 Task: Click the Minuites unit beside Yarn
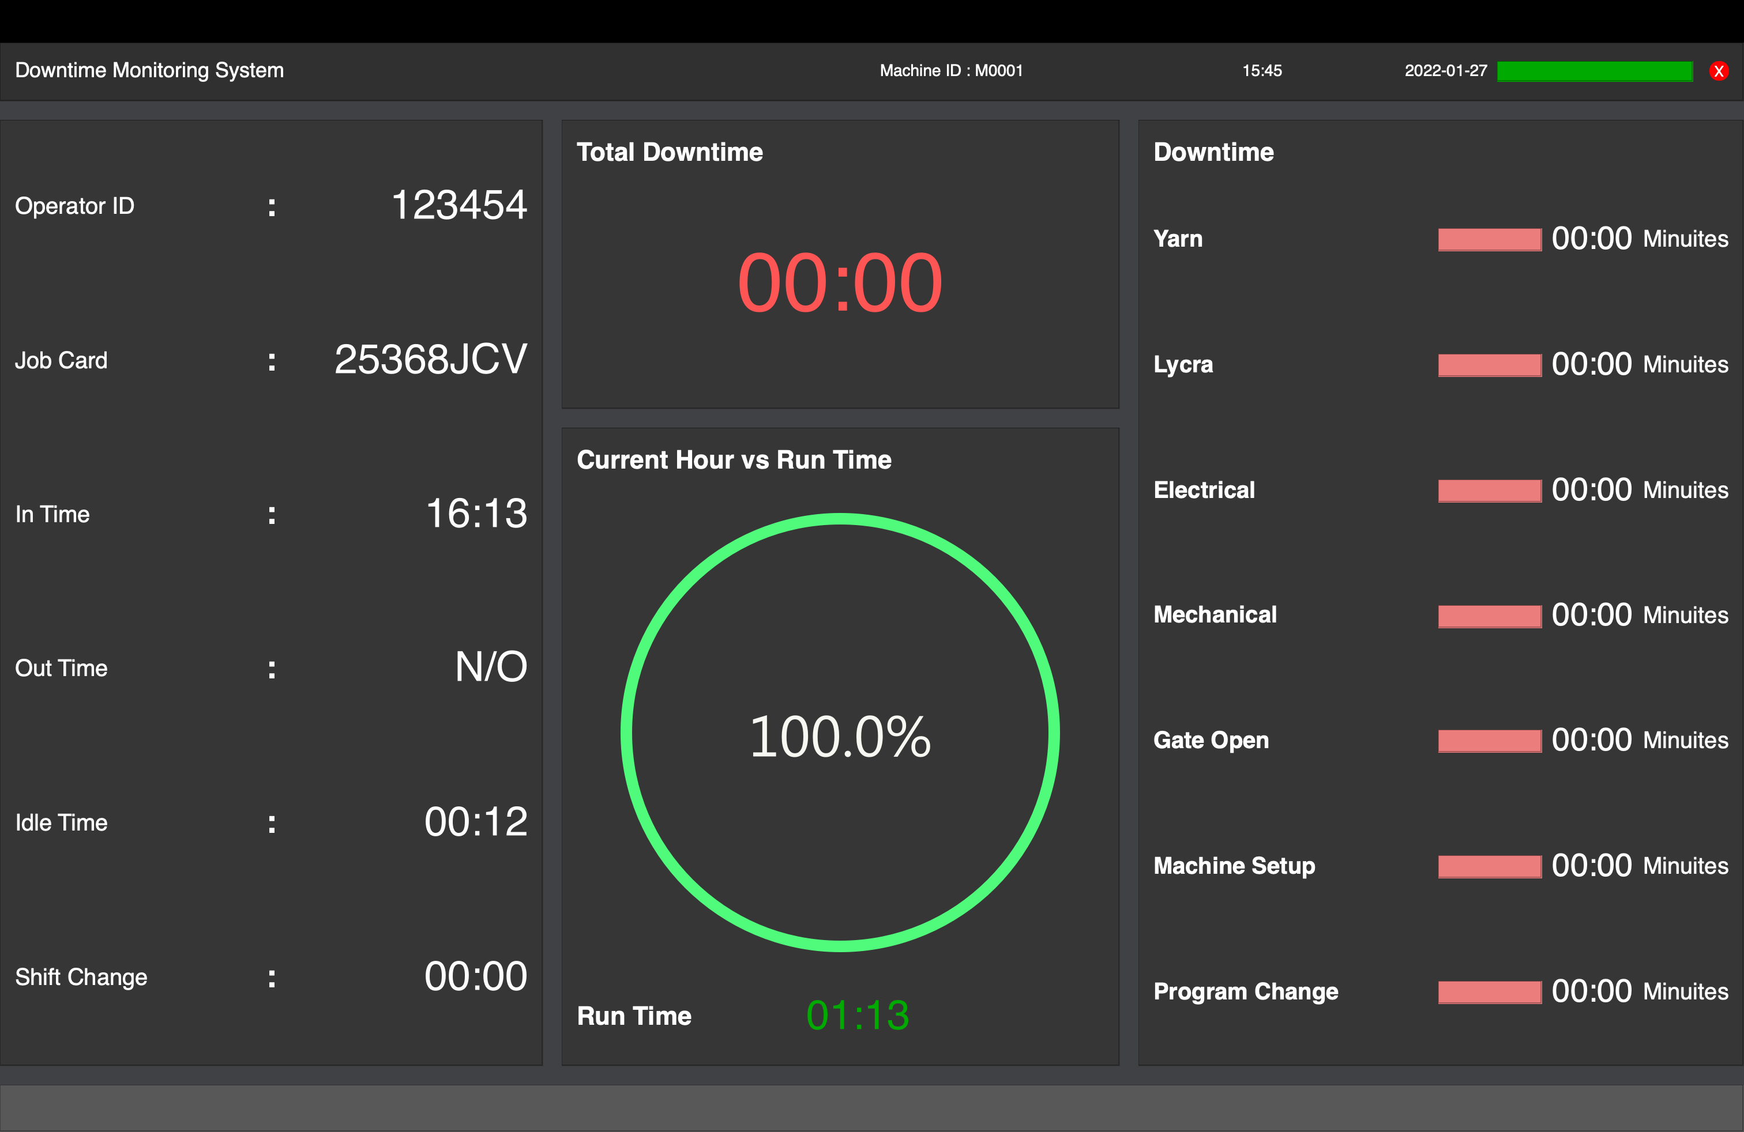(1685, 239)
